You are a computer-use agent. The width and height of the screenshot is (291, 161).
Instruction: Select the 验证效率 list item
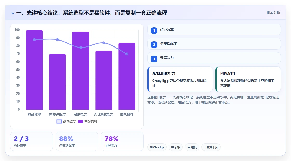pos(214,30)
